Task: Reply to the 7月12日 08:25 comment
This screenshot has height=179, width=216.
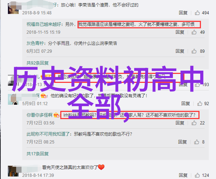Action: pos(182,142)
